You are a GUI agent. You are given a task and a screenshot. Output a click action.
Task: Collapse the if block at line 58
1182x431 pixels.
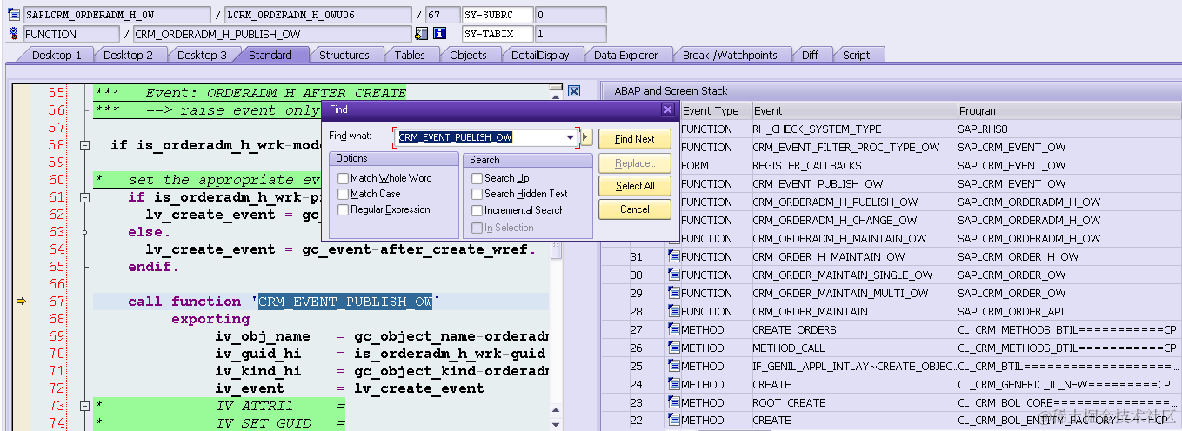(x=84, y=145)
